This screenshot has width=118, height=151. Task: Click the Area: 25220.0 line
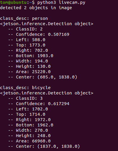pyautogui.click(x=29, y=72)
